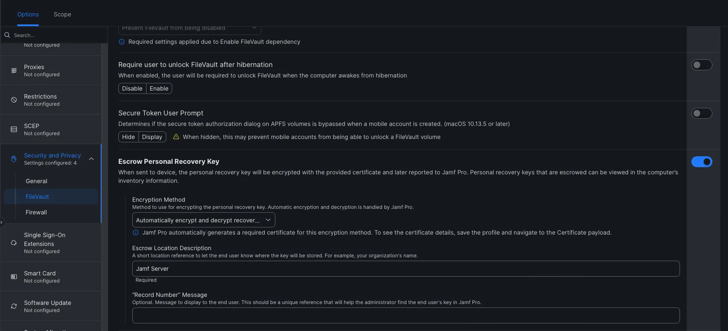Open the Encryption Method dropdown
The width and height of the screenshot is (728, 331).
(203, 220)
